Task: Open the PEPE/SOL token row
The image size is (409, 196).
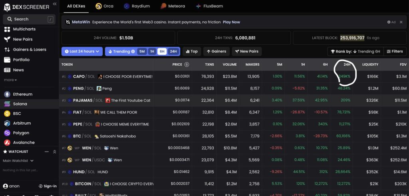Action: click(234, 124)
